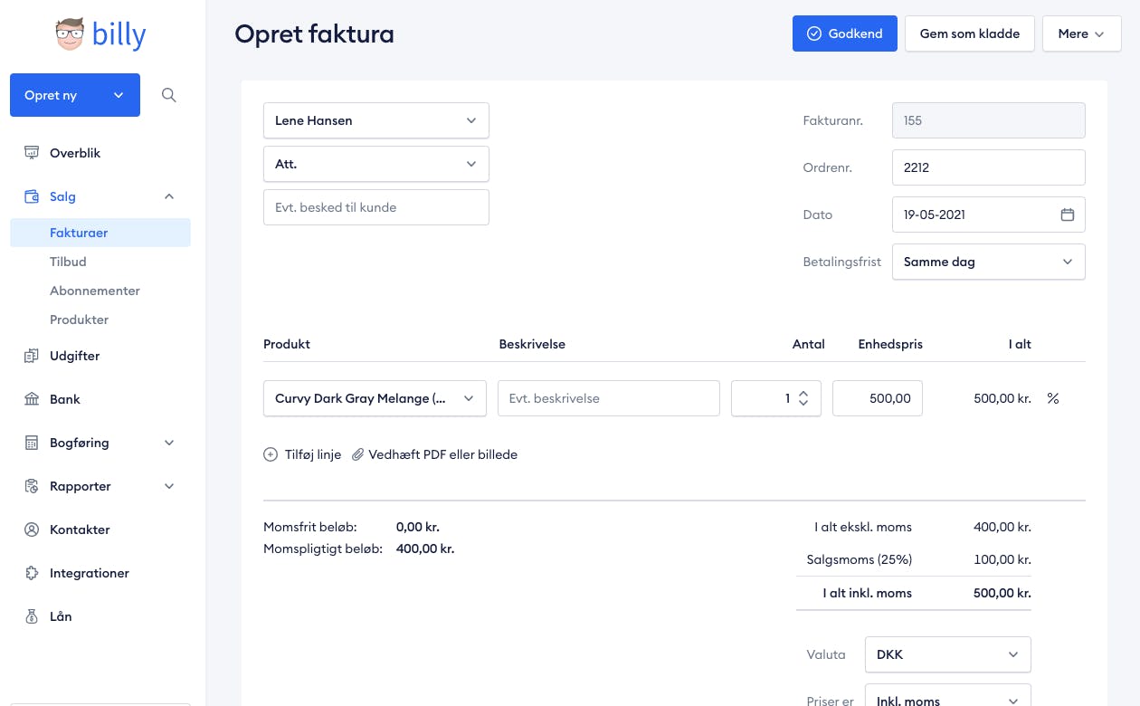Click the Ordrenr. input field
The height and width of the screenshot is (706, 1140).
click(x=988, y=167)
